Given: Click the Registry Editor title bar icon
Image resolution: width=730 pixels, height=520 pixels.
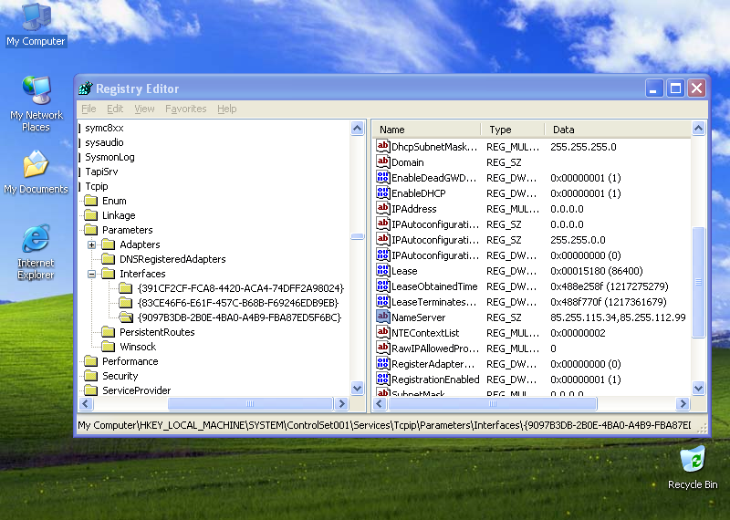Looking at the screenshot, I should pos(86,88).
